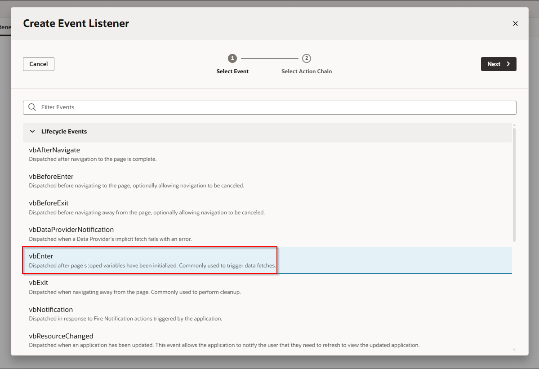Pick the vbDataProviderNotification event

pos(71,230)
